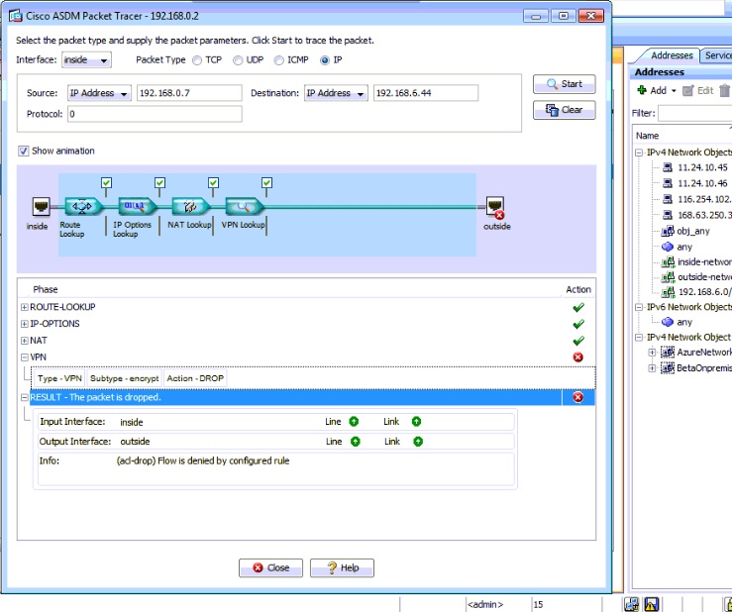The image size is (732, 612).
Task: Click the Route Lookup phase icon
Action: pos(83,206)
